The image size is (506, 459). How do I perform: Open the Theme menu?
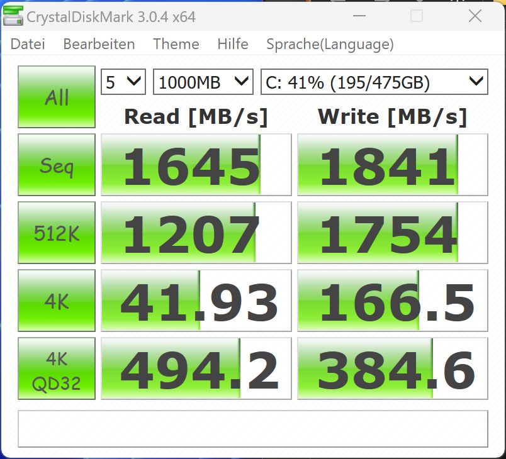coord(176,44)
